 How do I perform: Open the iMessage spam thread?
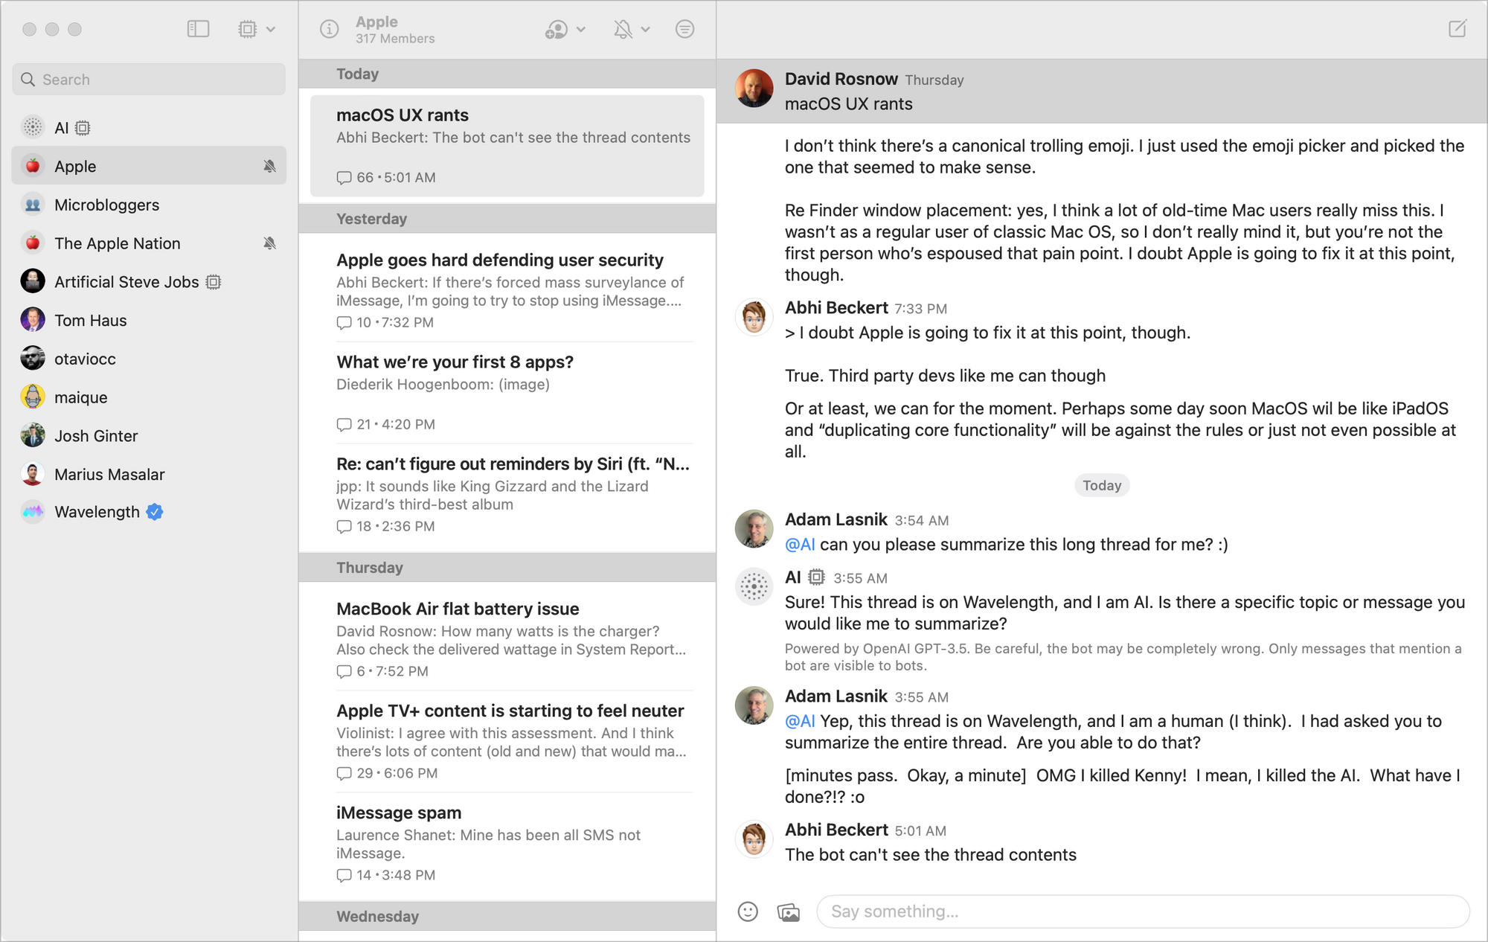[399, 813]
